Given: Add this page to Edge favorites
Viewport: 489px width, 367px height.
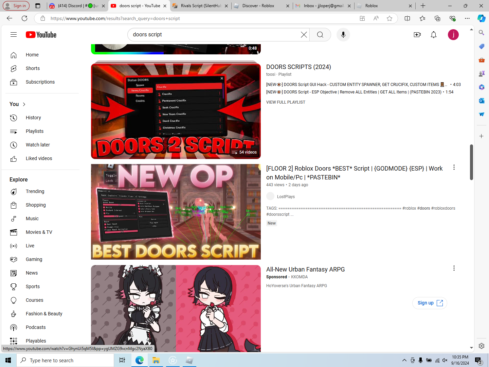Looking at the screenshot, I should (x=390, y=18).
